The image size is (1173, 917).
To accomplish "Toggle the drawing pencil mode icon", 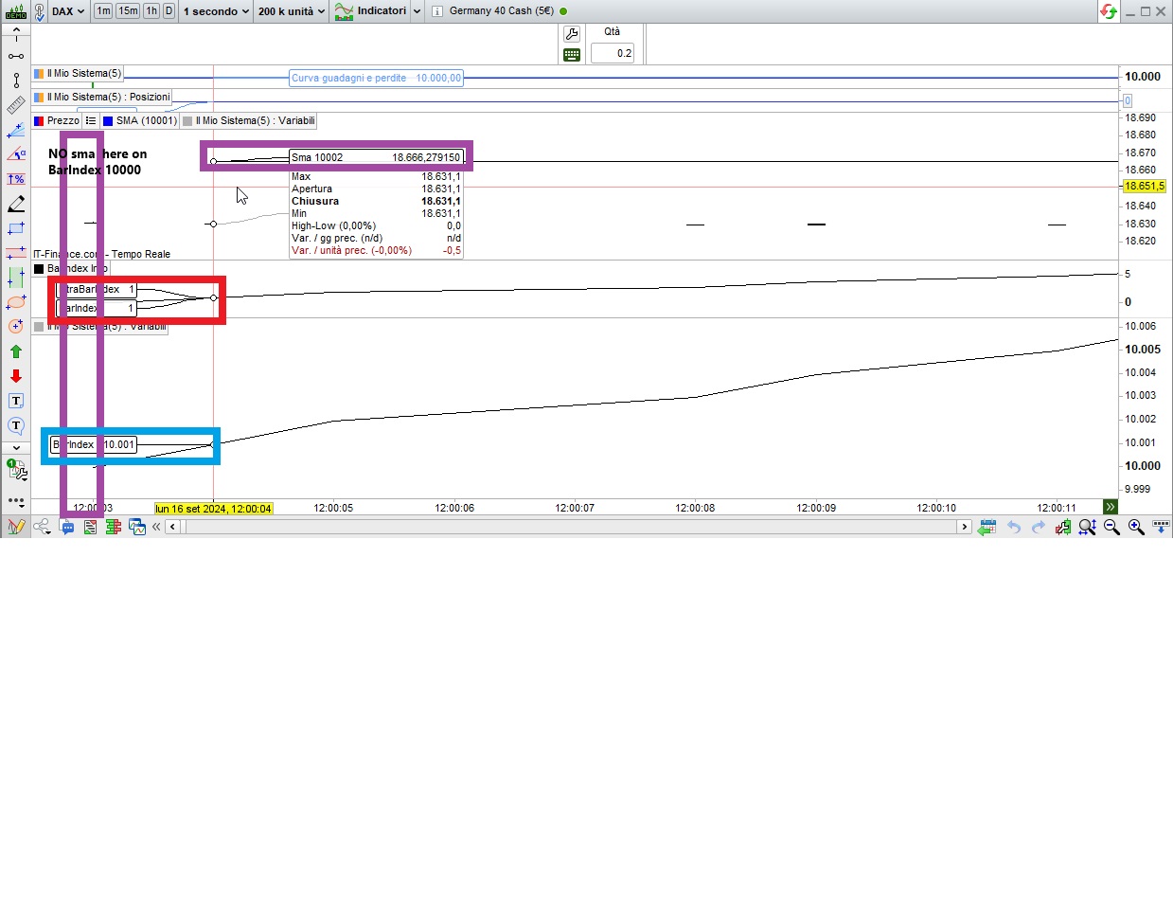I will pyautogui.click(x=16, y=527).
